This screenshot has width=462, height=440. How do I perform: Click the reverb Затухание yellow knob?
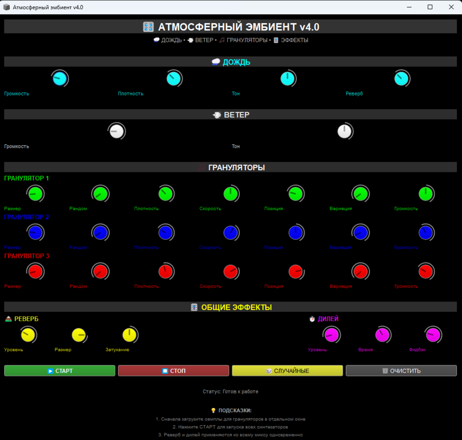point(130,335)
